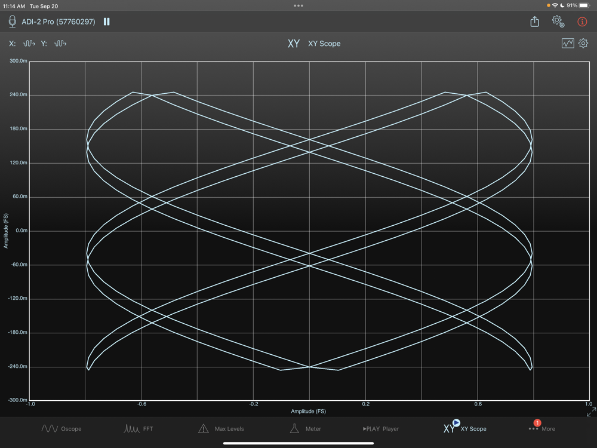
Task: Tap the iPad multitasking three-dot menu
Action: click(298, 5)
